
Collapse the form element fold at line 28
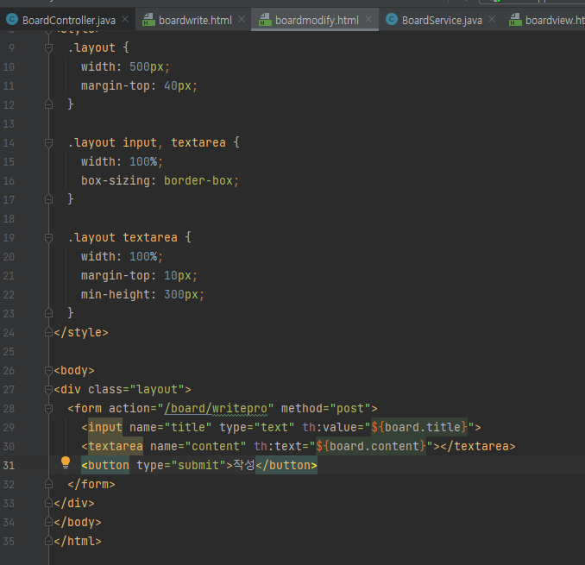48,408
